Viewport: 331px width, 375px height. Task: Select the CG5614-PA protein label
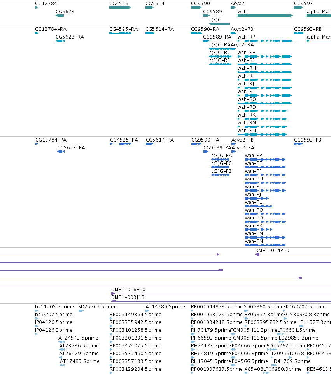tap(160, 140)
